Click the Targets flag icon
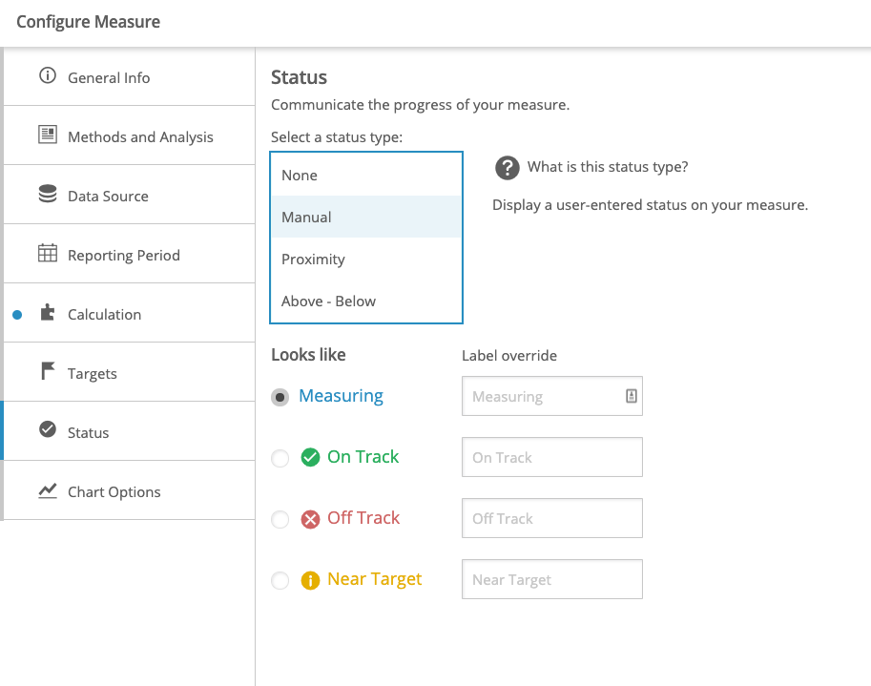Viewport: 871px width, 686px height. tap(48, 371)
